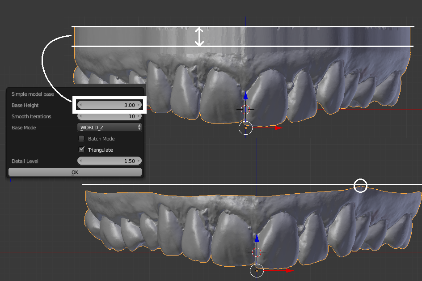
Task: Click the Smooth Iterations label
Action: pyautogui.click(x=31, y=116)
